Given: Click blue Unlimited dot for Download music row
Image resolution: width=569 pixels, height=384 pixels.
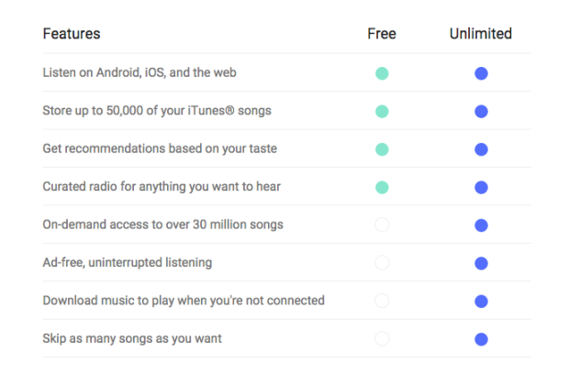Looking at the screenshot, I should click(481, 301).
